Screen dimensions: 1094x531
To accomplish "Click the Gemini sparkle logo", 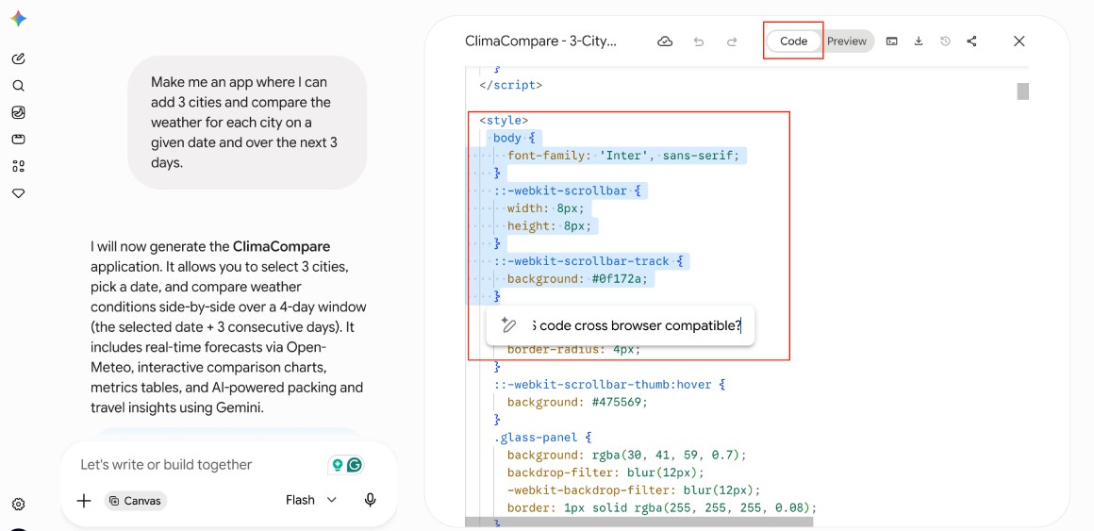I will [19, 19].
